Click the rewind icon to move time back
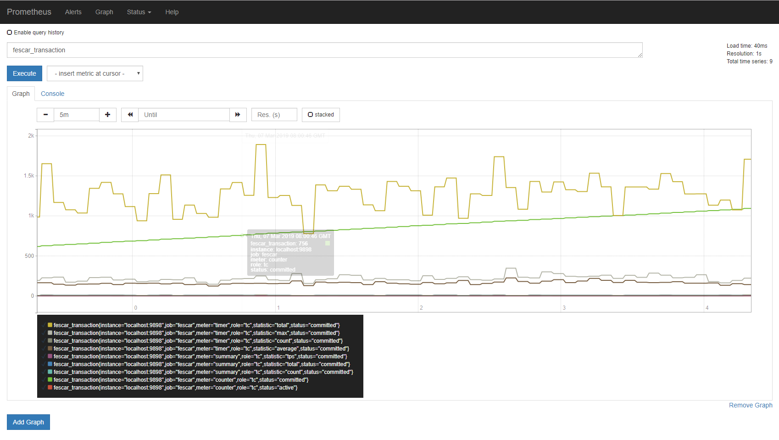This screenshot has height=440, width=779. point(130,115)
